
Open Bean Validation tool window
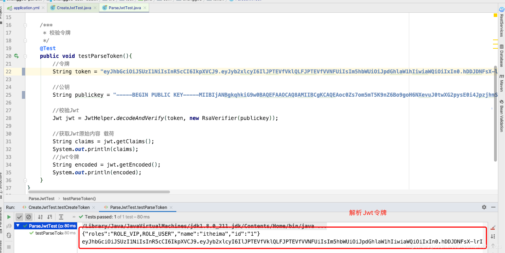pyautogui.click(x=501, y=116)
